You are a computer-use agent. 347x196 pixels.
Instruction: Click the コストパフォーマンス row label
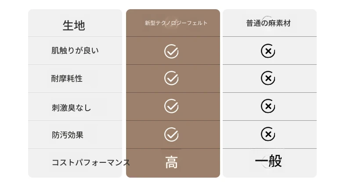point(91,163)
